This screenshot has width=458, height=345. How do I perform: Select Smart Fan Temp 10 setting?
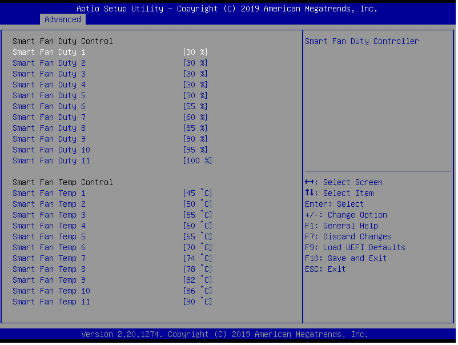[51, 291]
